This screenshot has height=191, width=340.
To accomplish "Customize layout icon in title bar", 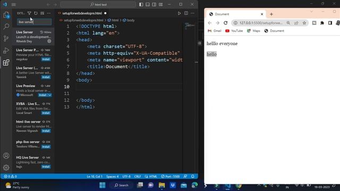I will coord(160,4).
